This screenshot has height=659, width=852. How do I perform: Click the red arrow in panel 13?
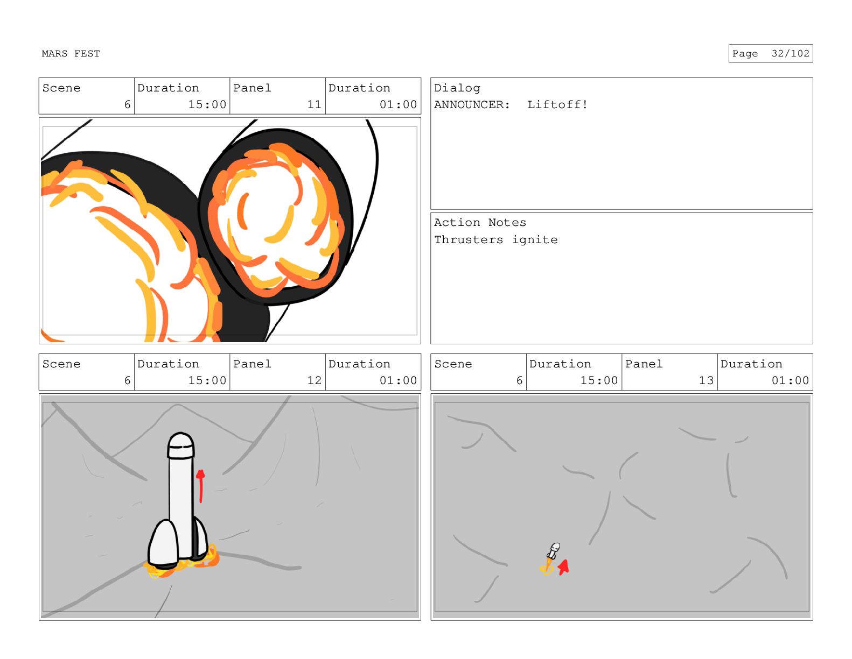(x=563, y=567)
